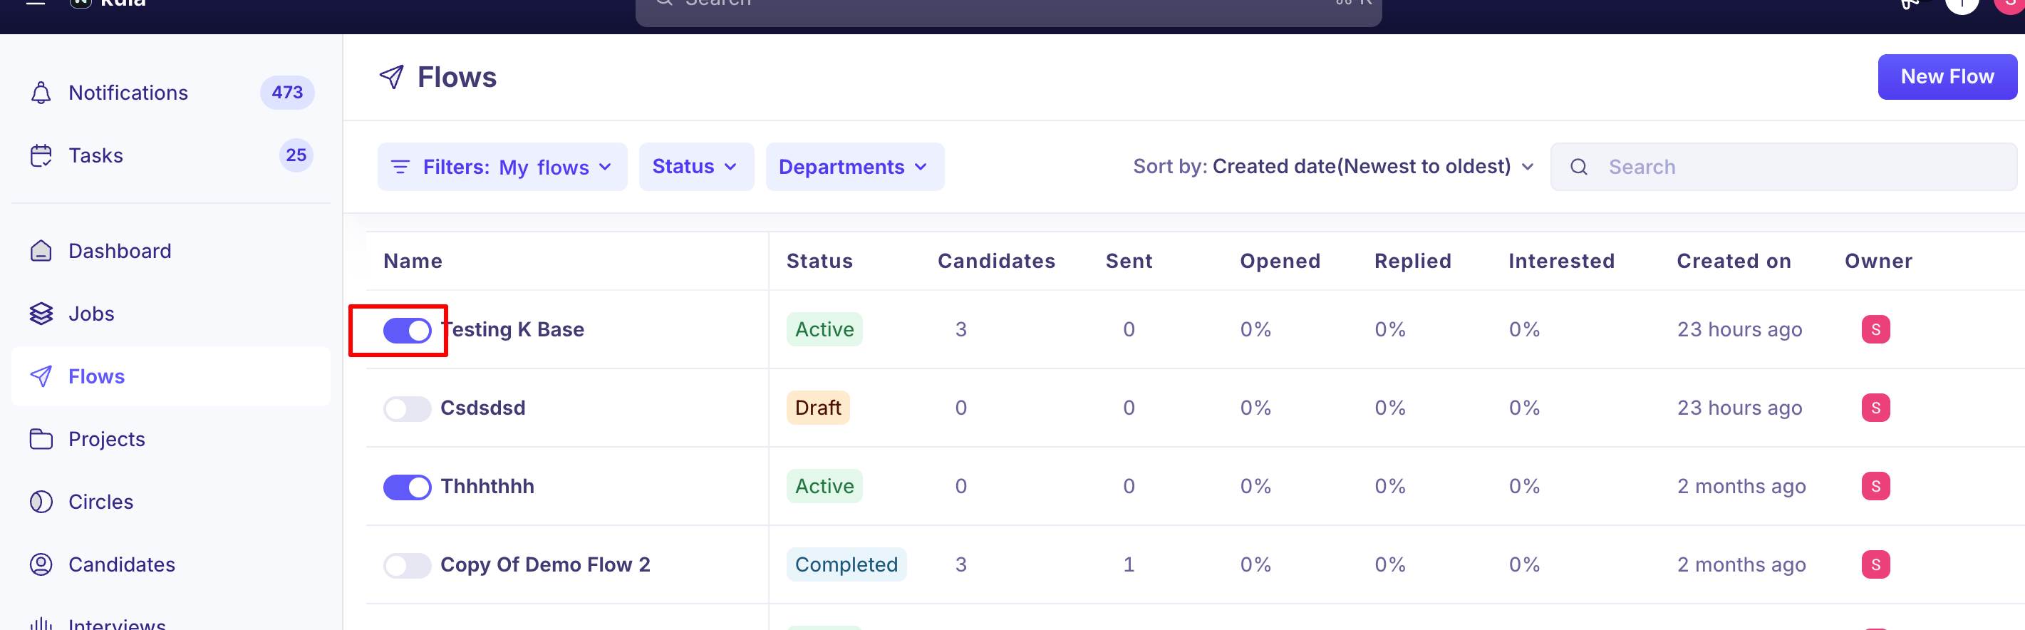The width and height of the screenshot is (2025, 630).
Task: Click the Interested column header
Action: [1561, 261]
